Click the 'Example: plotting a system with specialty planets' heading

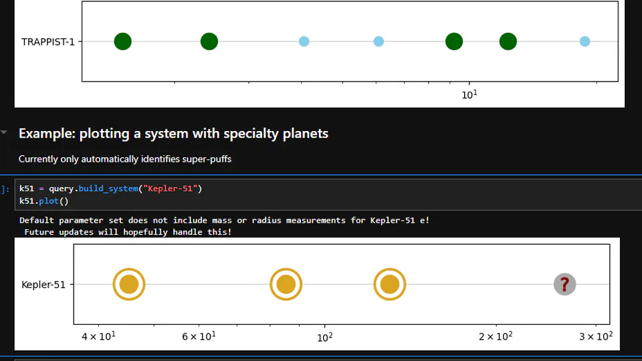(173, 134)
